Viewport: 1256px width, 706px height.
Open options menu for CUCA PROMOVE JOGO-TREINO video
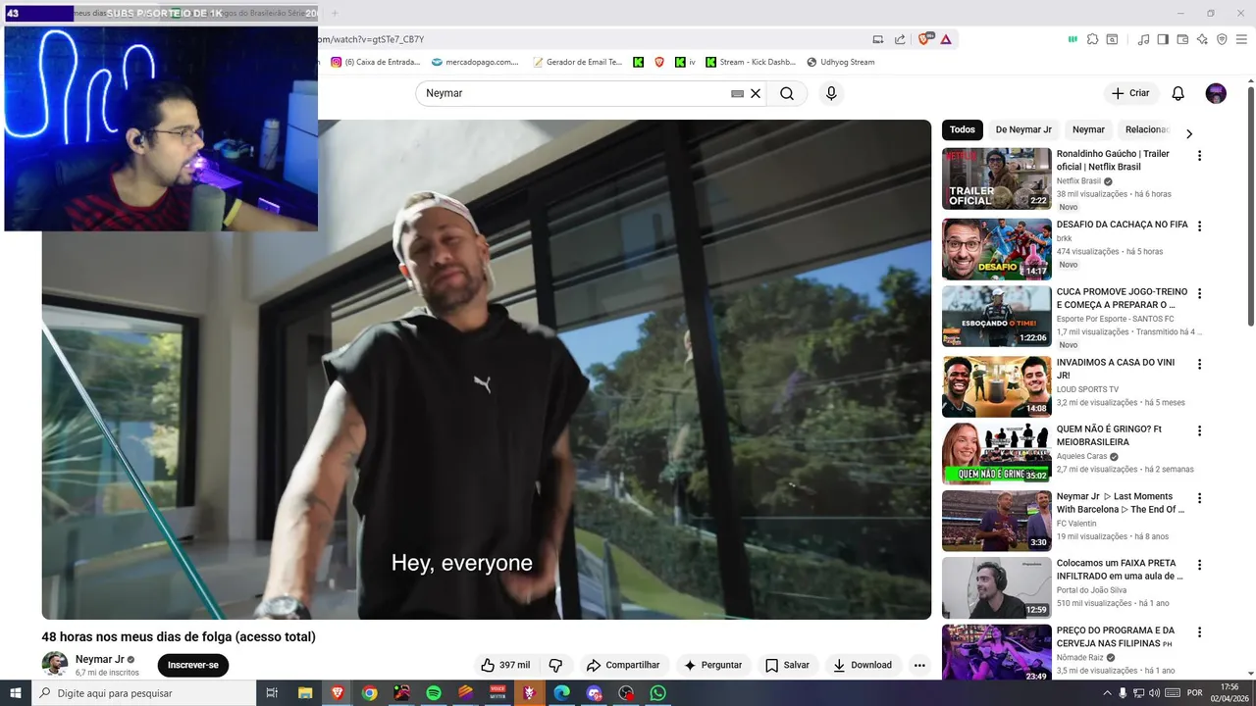pos(1199,293)
